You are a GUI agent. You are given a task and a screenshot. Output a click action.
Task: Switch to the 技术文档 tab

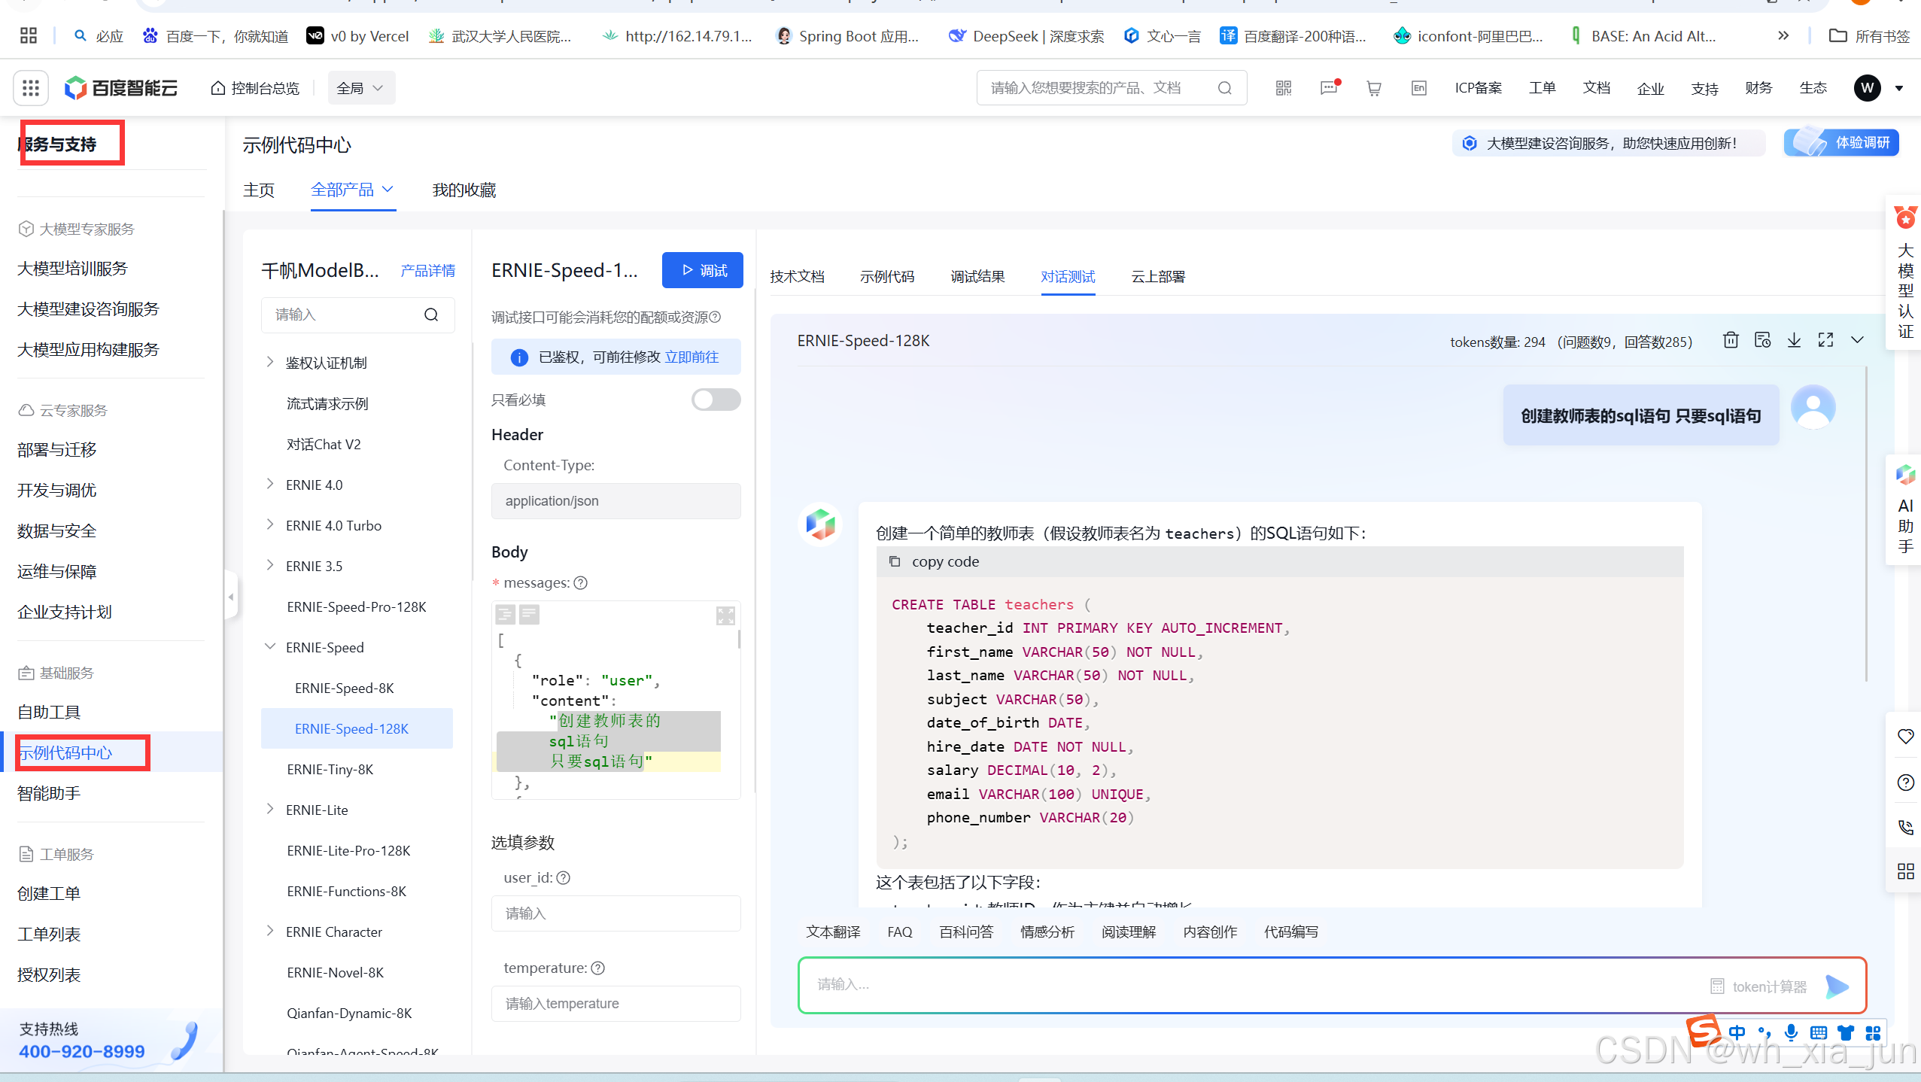click(x=797, y=277)
